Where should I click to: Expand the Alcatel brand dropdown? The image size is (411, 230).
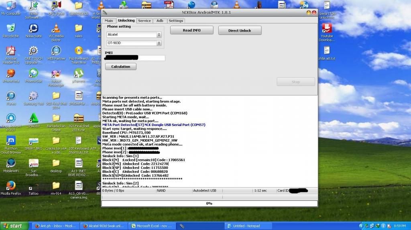[x=159, y=35]
